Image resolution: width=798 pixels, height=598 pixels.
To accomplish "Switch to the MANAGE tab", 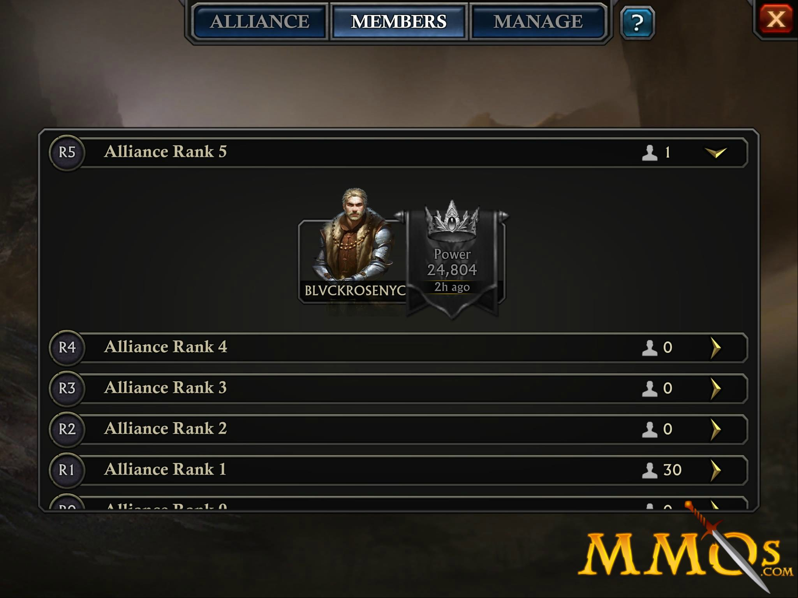I will click(x=538, y=21).
